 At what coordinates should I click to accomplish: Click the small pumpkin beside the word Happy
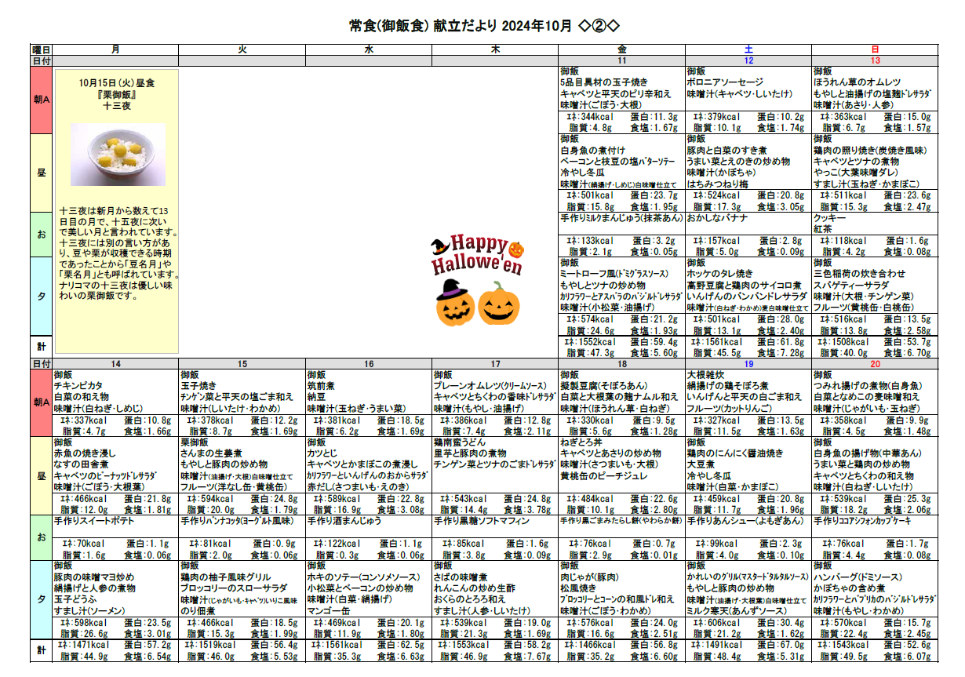tap(515, 249)
